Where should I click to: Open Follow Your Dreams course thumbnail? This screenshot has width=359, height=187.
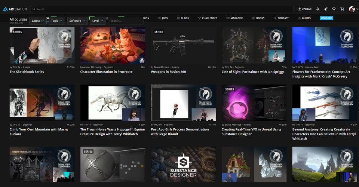coord(42,164)
